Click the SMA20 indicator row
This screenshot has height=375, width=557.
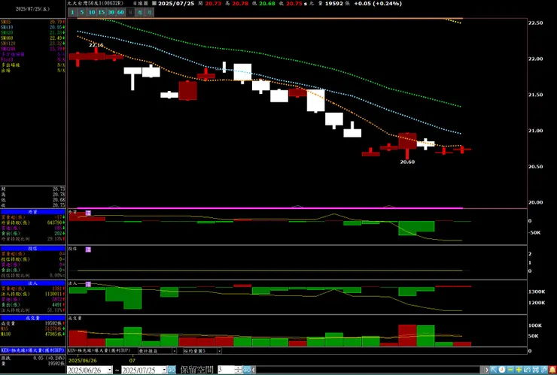click(x=32, y=32)
